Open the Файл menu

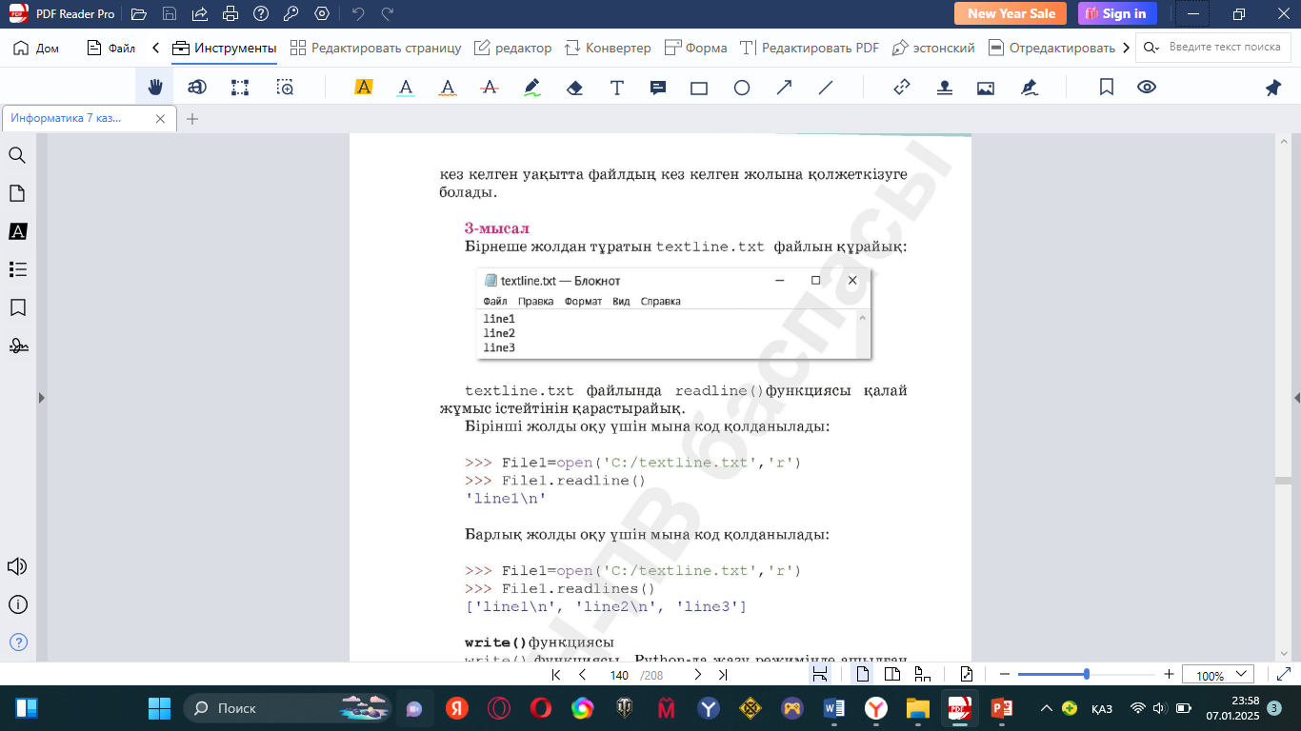tap(110, 48)
